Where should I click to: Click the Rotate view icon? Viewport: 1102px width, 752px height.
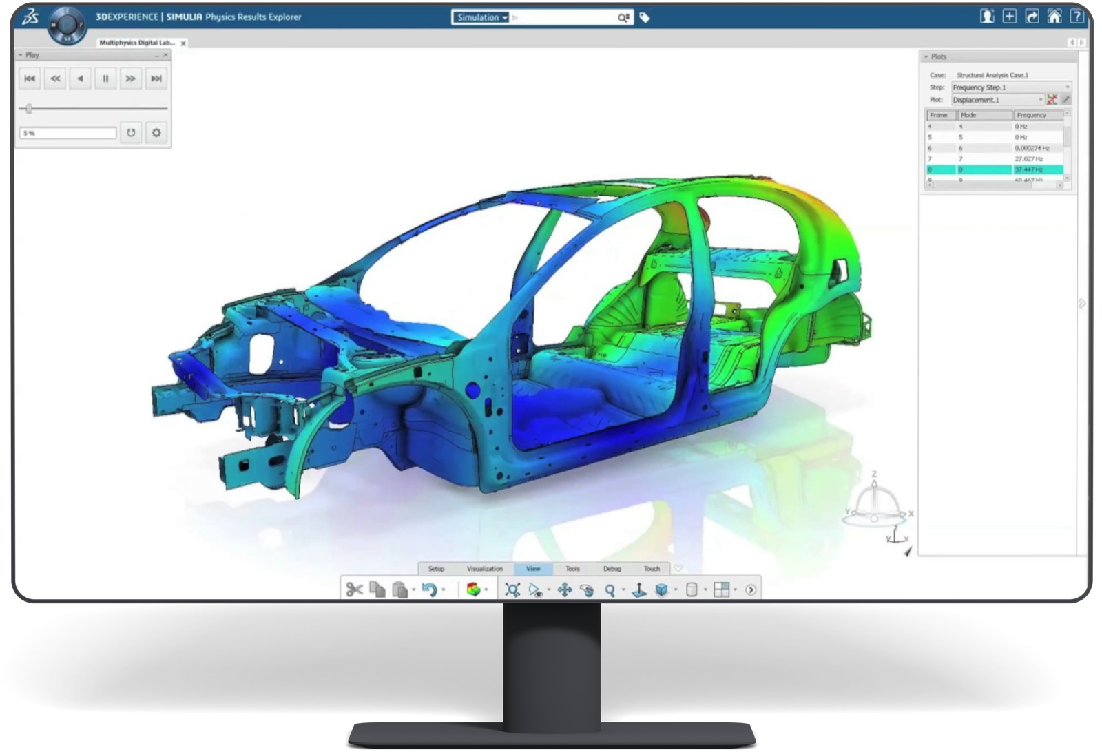[587, 589]
